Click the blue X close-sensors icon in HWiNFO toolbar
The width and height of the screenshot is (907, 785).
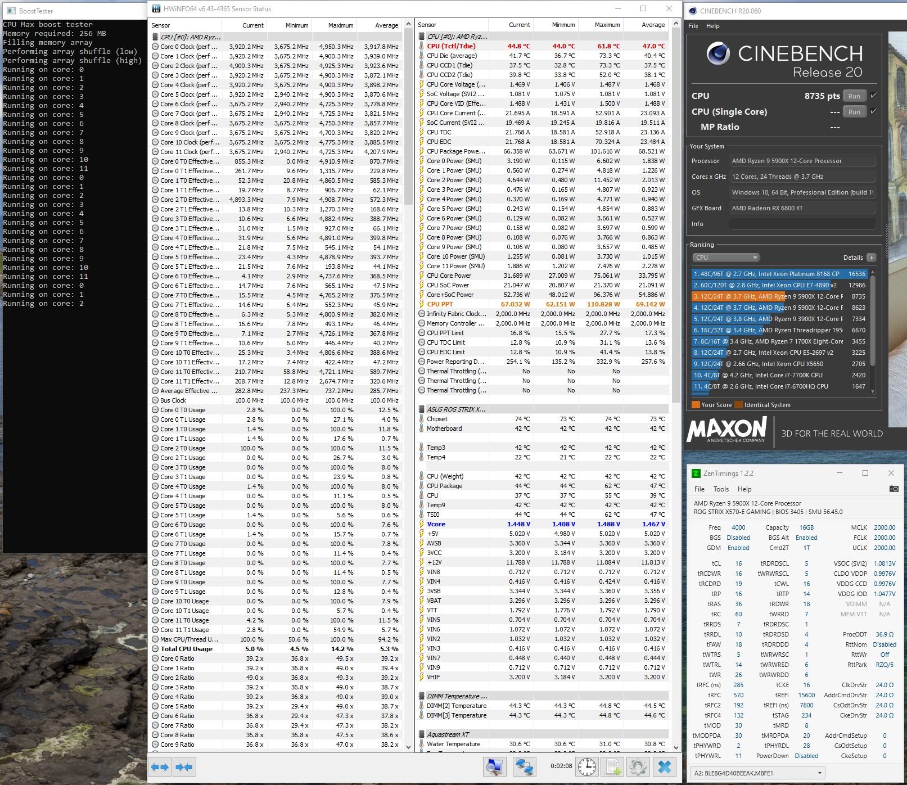(665, 767)
